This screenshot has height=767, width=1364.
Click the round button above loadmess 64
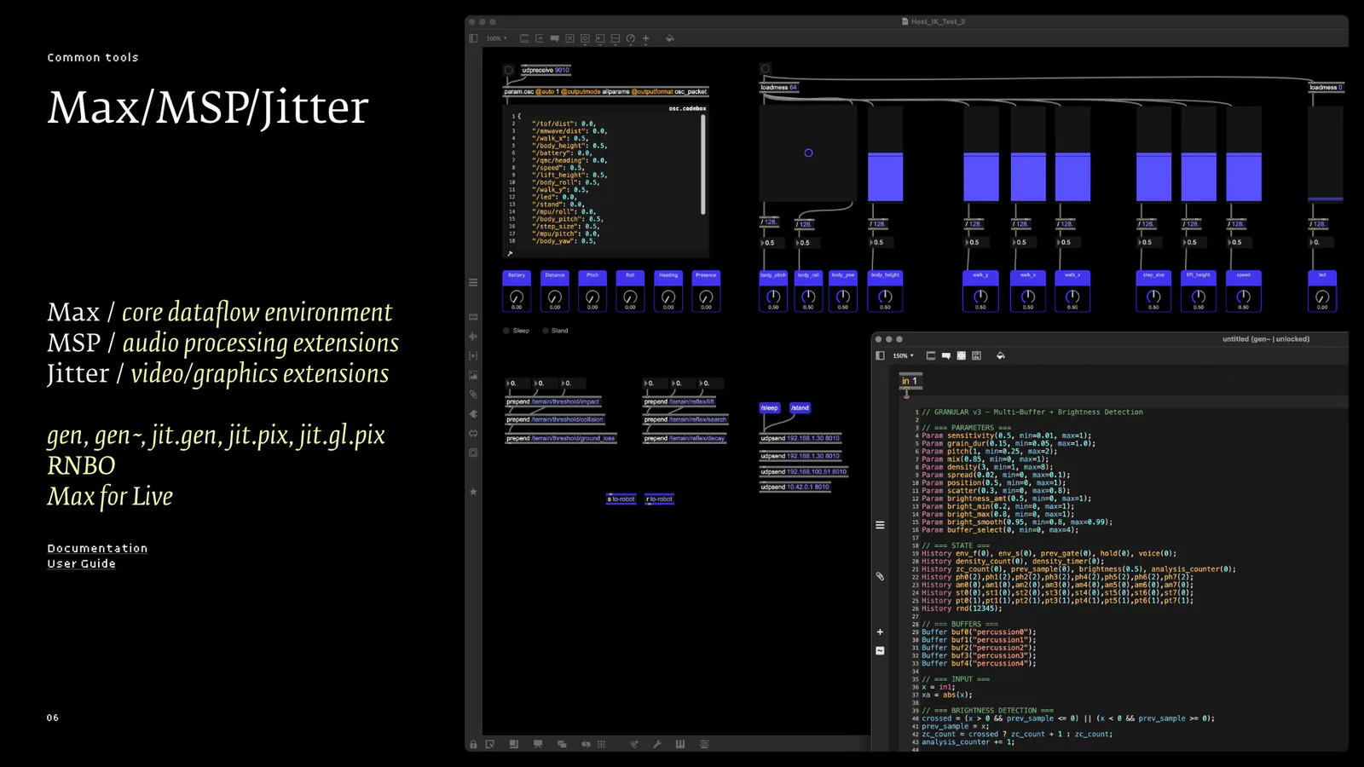coord(765,68)
